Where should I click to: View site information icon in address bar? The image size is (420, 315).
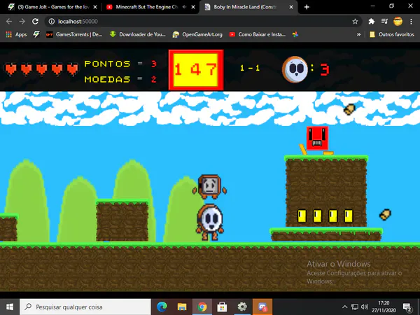[51, 22]
